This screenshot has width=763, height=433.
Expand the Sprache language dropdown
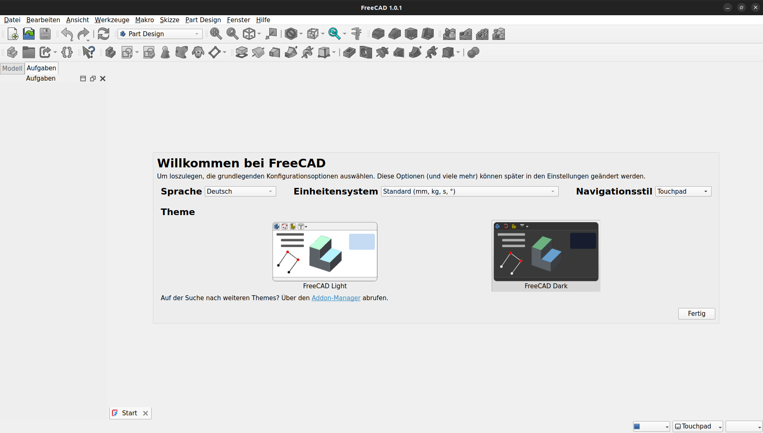point(240,192)
